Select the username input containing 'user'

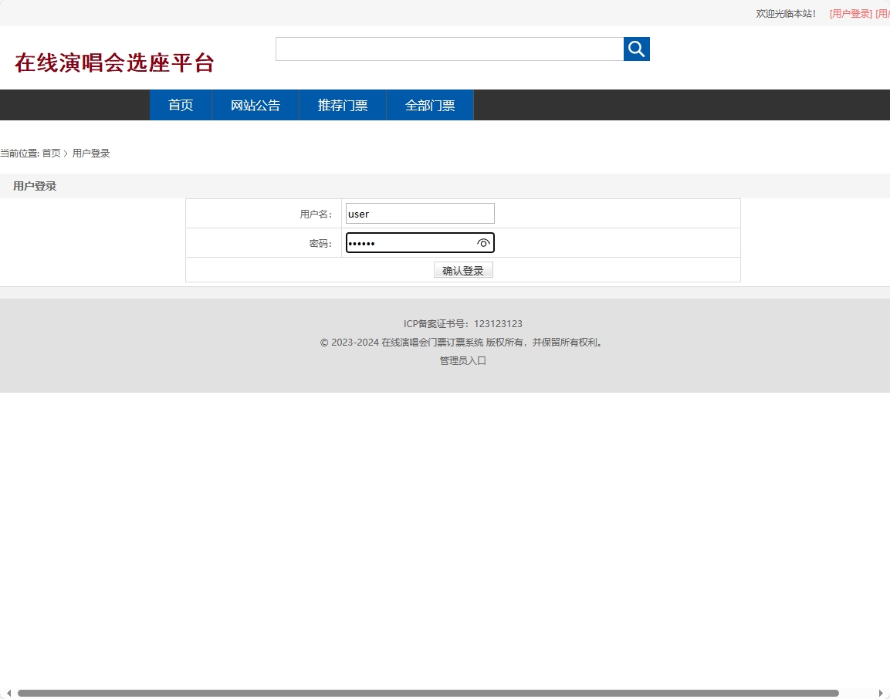click(x=420, y=213)
